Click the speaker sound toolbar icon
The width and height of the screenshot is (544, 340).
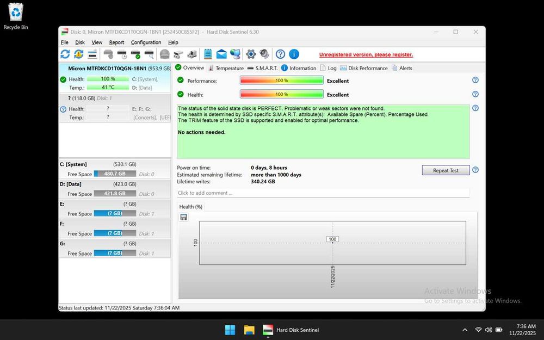click(x=264, y=54)
